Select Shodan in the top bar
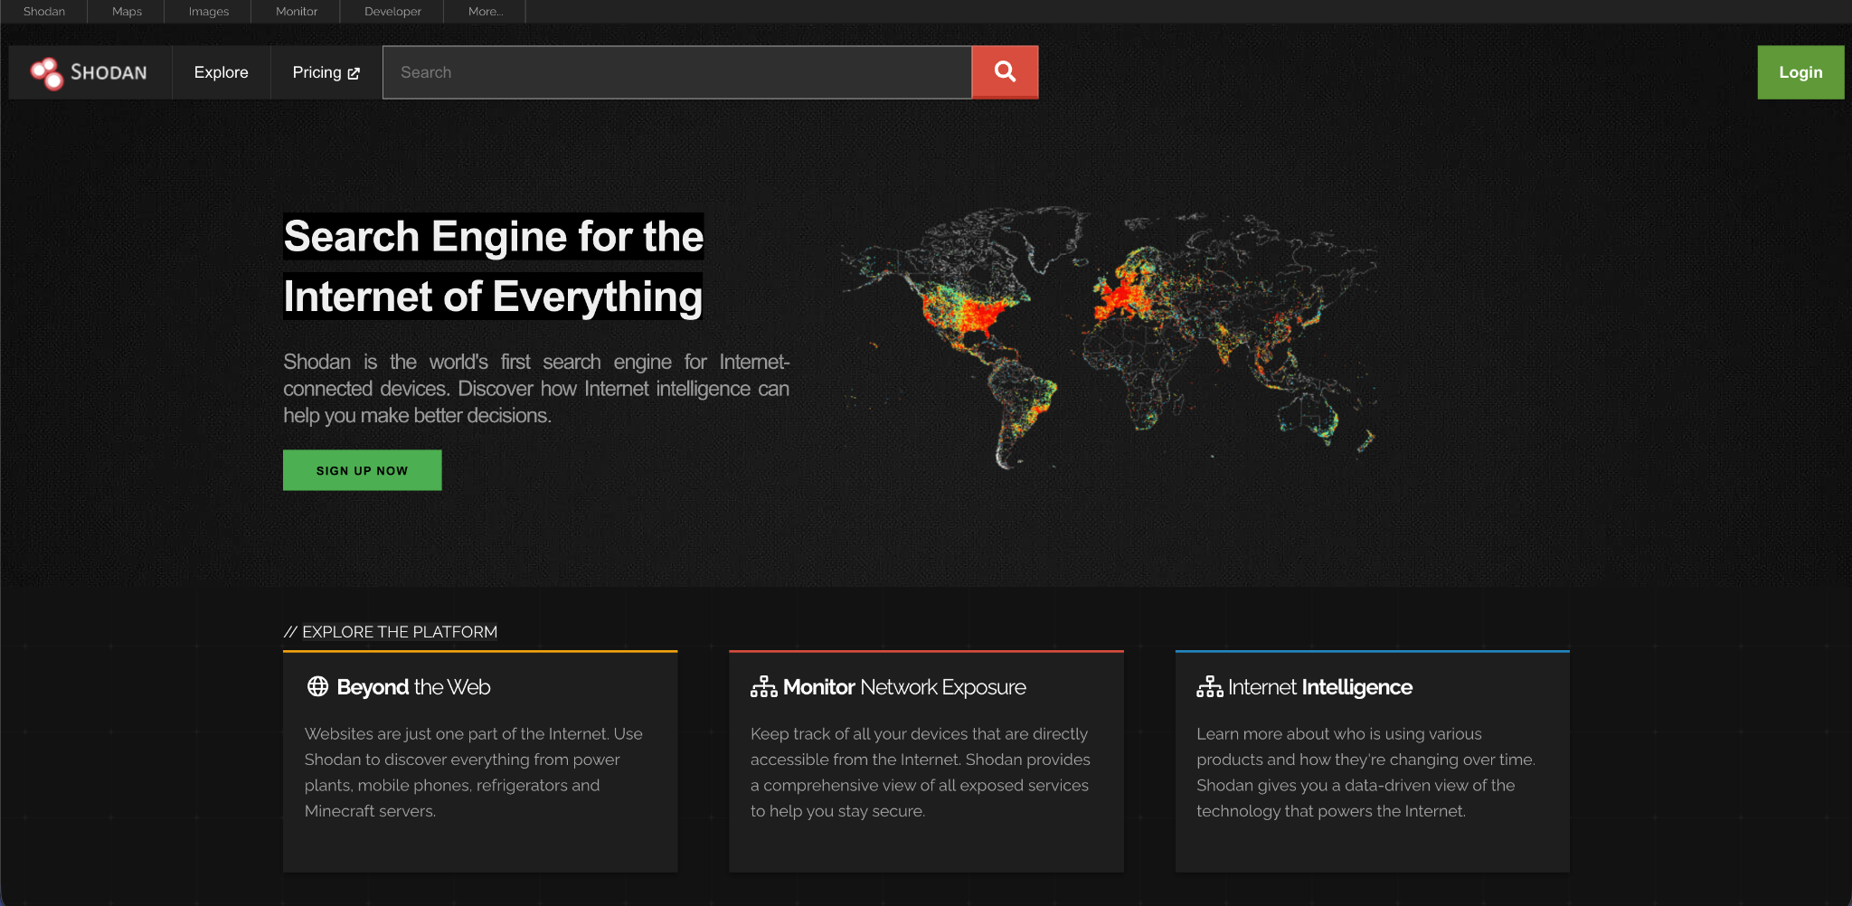Viewport: 1852px width, 906px height. (x=44, y=12)
